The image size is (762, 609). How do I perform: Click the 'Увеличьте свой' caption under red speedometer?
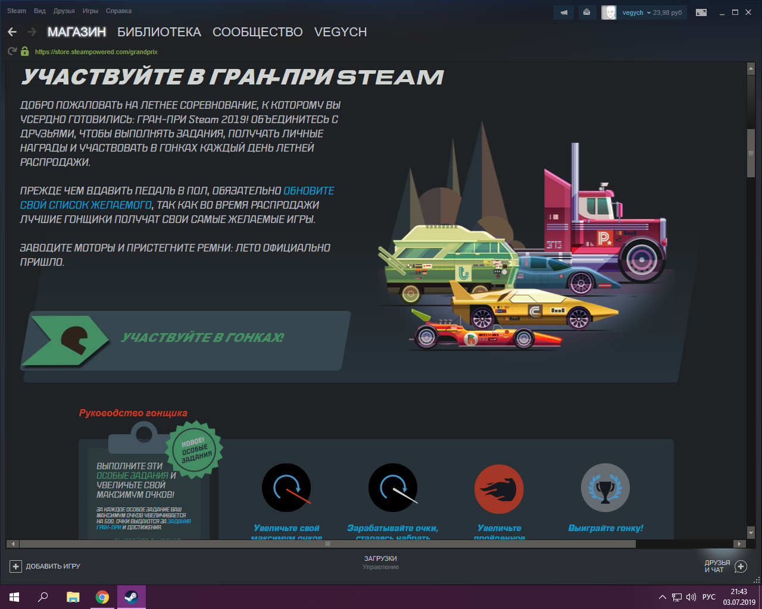click(x=286, y=528)
